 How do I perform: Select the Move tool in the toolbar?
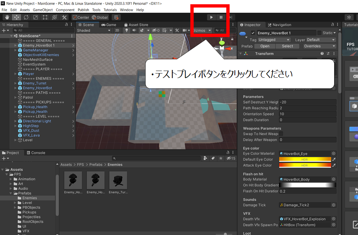click(17, 17)
